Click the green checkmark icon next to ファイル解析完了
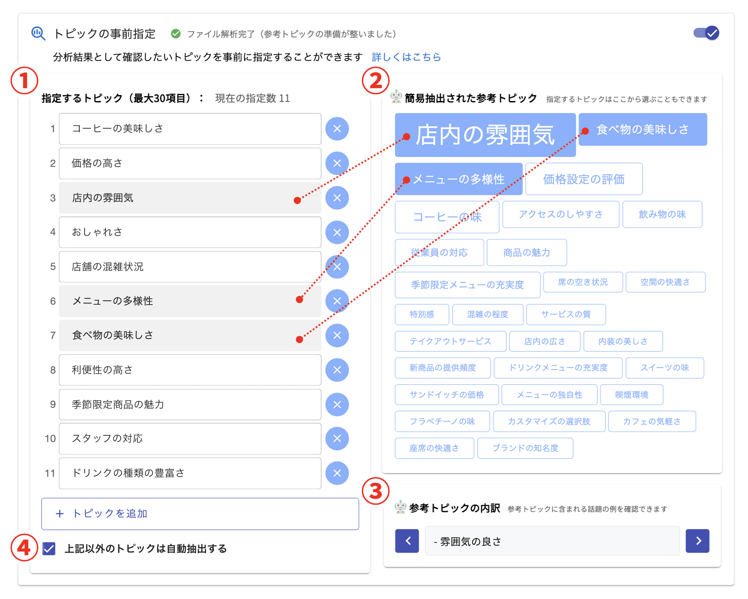 point(176,33)
